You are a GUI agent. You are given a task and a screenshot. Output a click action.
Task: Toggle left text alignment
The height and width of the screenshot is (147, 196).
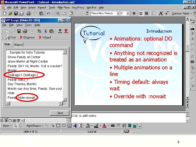pos(141,13)
